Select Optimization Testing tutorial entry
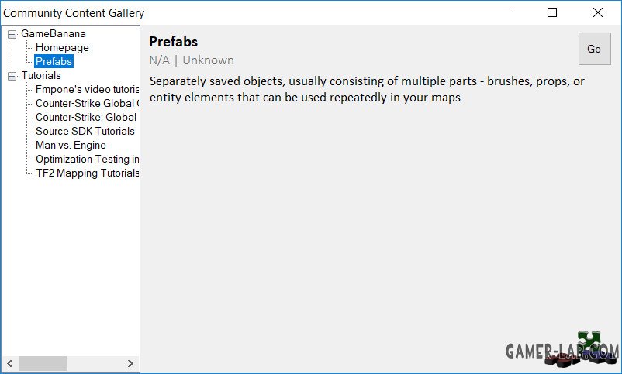 [x=88, y=159]
